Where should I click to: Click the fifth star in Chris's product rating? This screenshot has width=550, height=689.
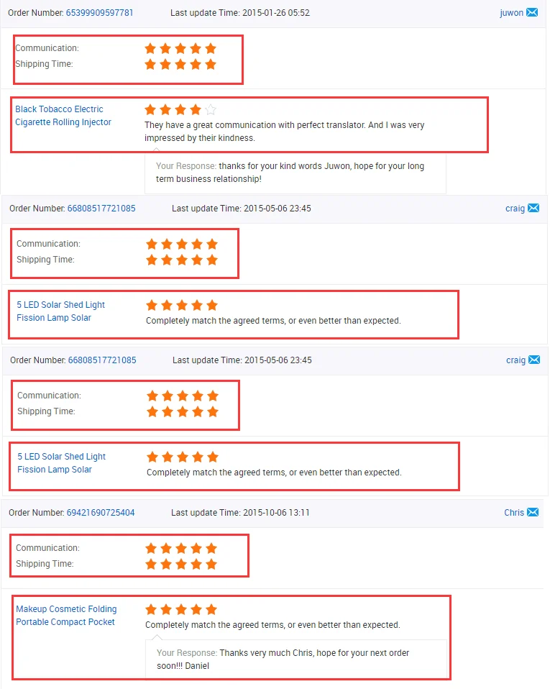[x=210, y=609]
